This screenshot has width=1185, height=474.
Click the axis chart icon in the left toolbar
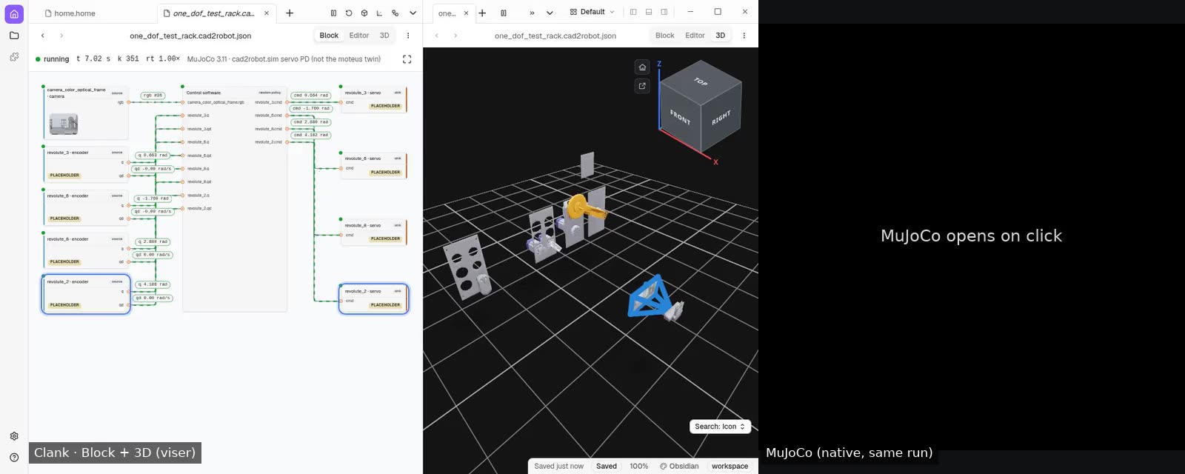pyautogui.click(x=380, y=13)
